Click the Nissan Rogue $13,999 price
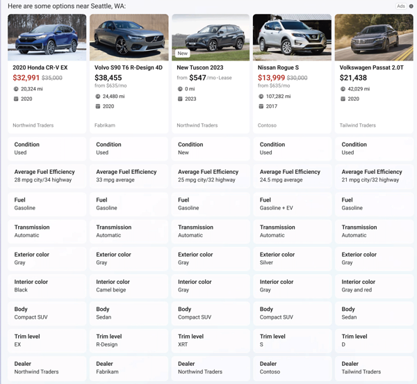Viewport: 417px width, 384px height. point(271,78)
